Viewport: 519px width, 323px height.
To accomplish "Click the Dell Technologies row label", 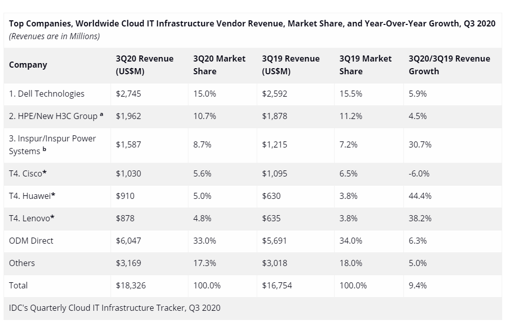I will (47, 94).
